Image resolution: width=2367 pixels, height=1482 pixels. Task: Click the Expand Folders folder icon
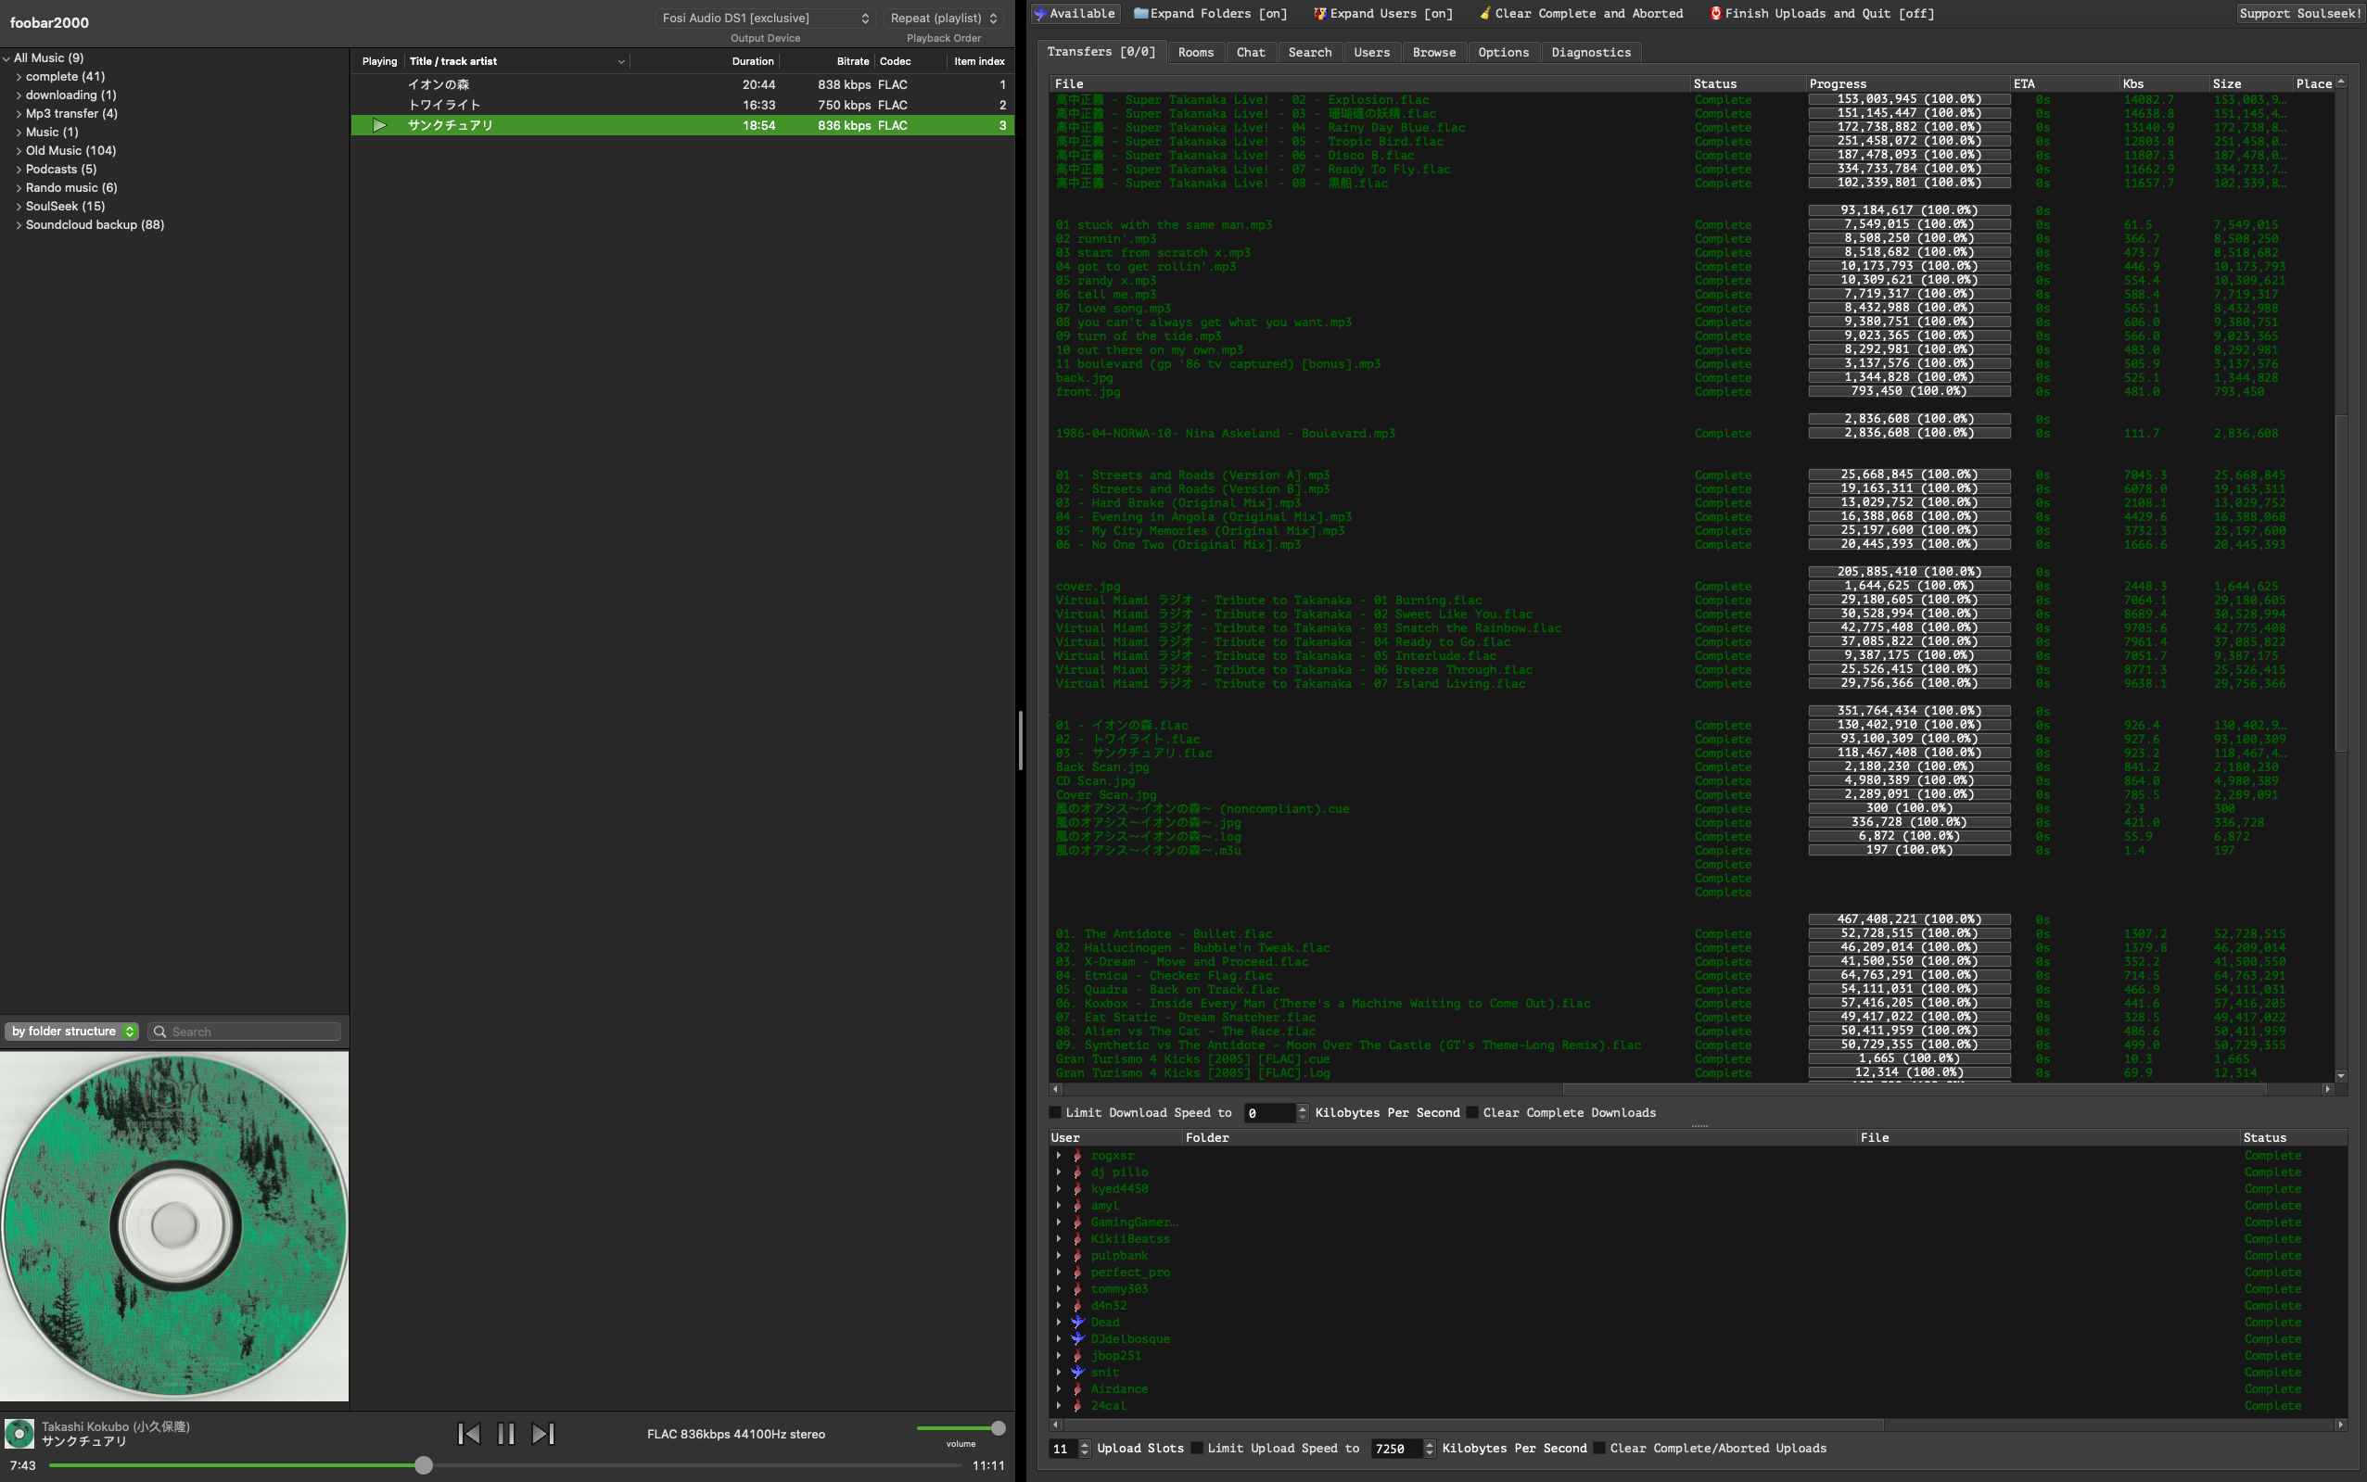click(1140, 14)
